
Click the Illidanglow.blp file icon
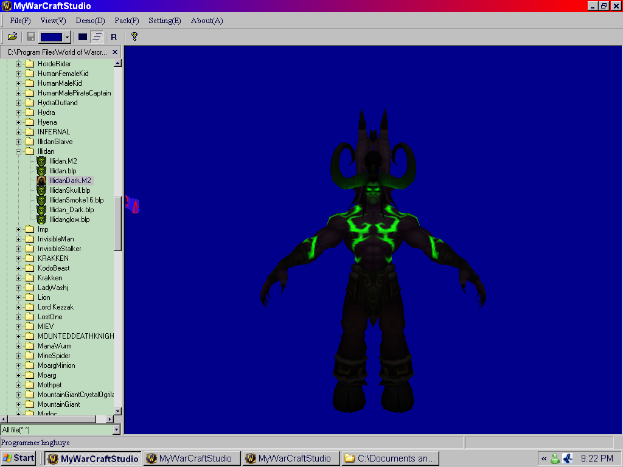41,219
